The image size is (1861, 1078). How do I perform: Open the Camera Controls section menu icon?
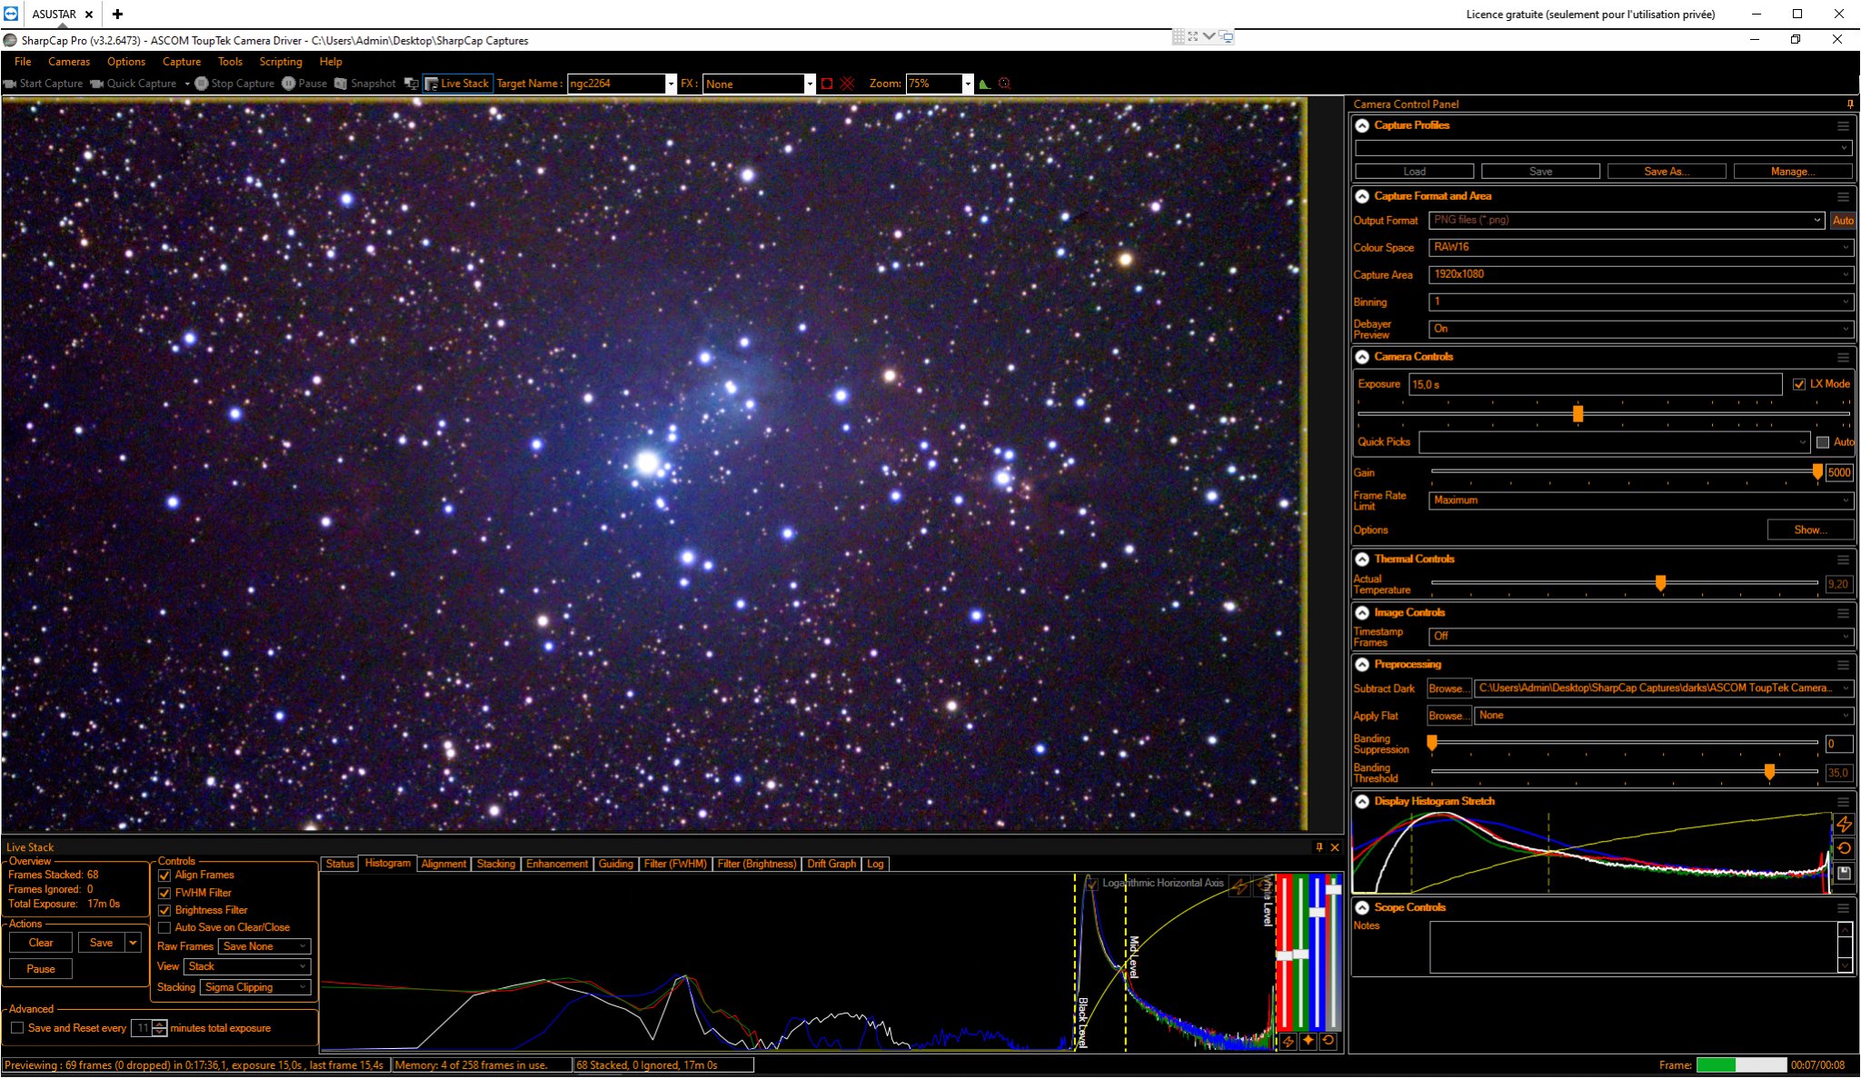[x=1843, y=358]
